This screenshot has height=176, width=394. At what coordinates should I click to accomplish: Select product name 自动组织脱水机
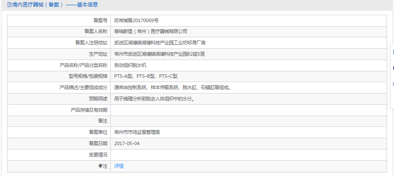click(130, 65)
